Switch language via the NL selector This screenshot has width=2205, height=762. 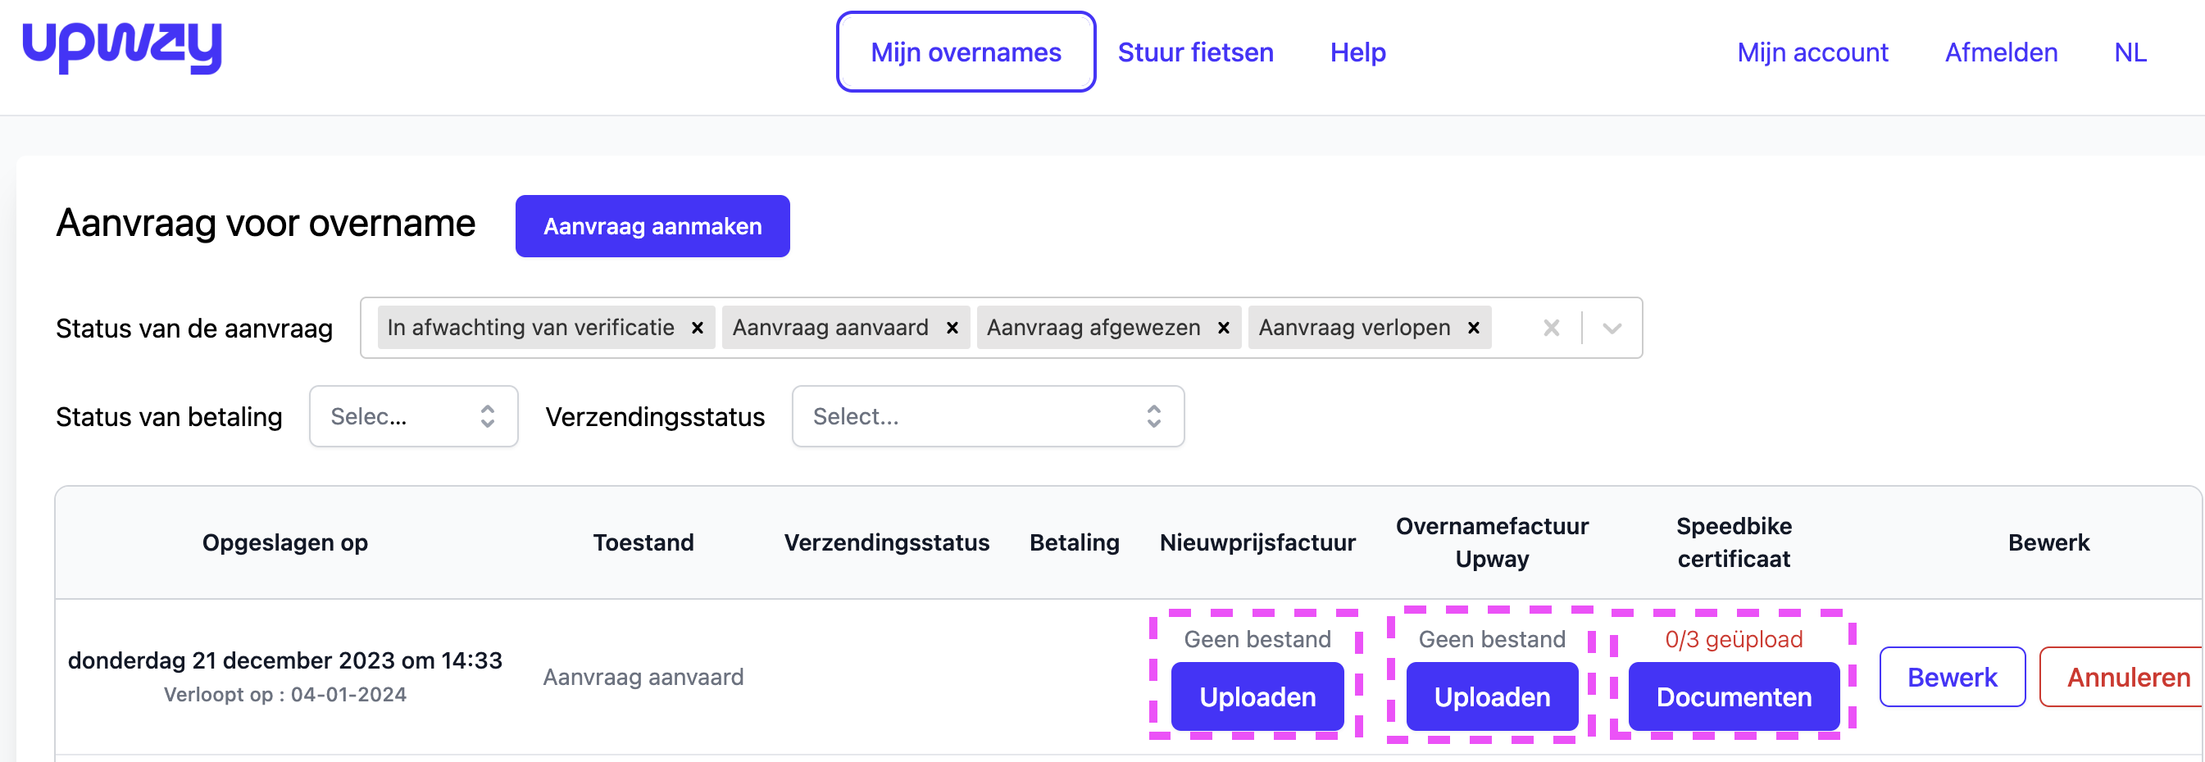coord(2130,52)
